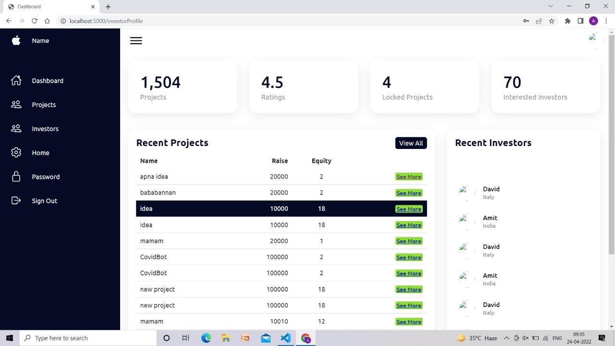Viewport: 615px width, 346px height.
Task: Open a new browser tab
Action: click(108, 7)
